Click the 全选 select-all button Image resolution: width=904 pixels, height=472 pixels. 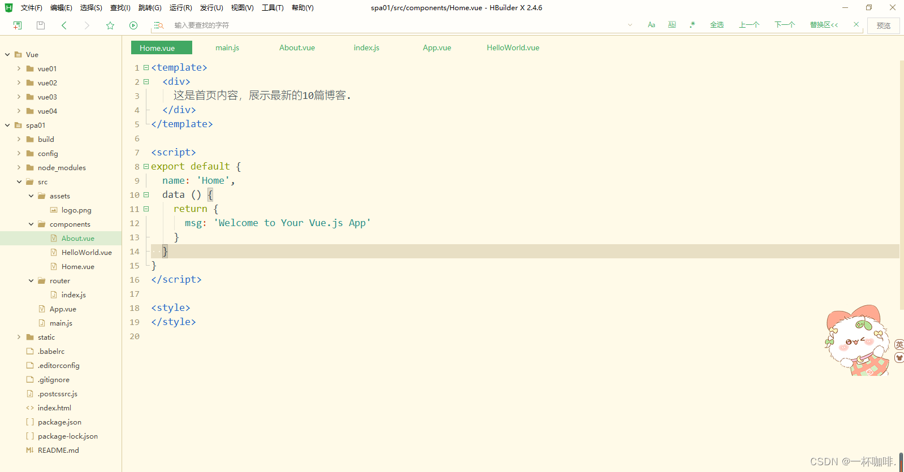point(717,25)
